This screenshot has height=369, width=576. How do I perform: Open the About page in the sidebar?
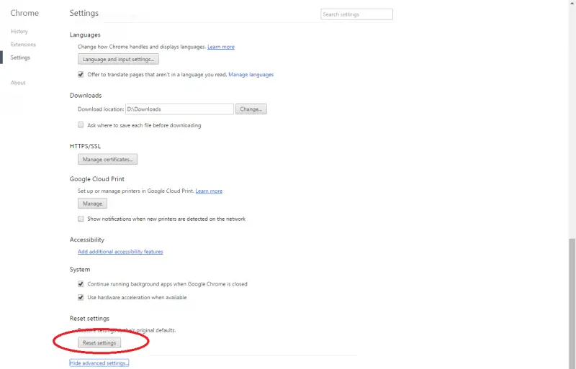18,83
